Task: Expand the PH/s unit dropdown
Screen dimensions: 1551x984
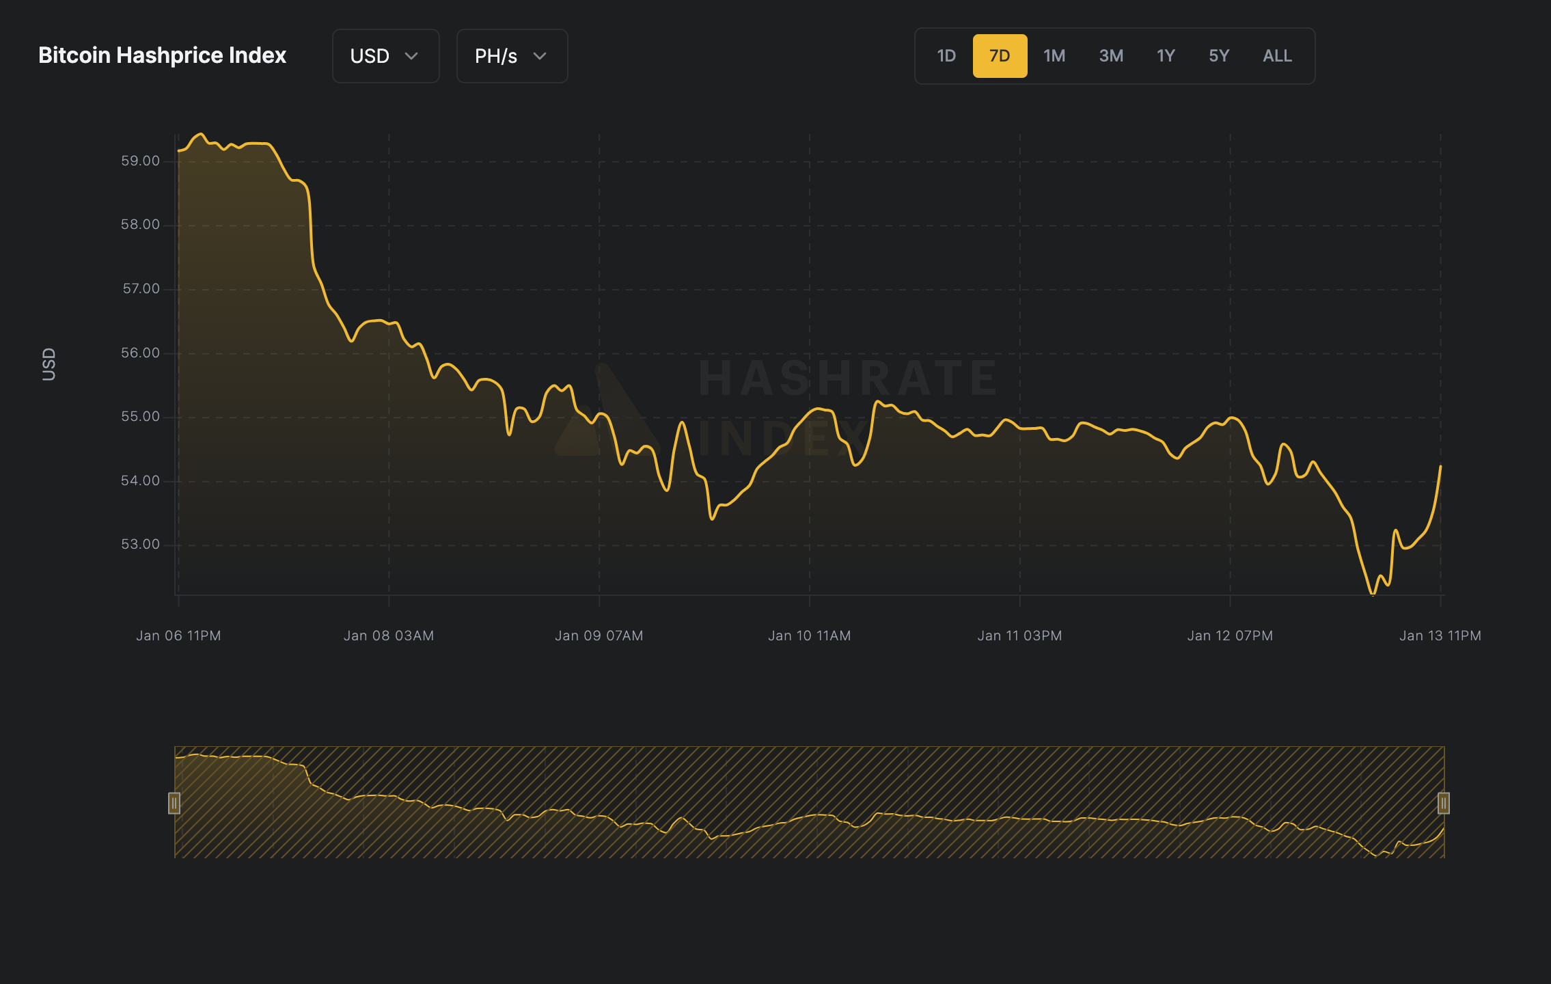Action: pos(511,56)
